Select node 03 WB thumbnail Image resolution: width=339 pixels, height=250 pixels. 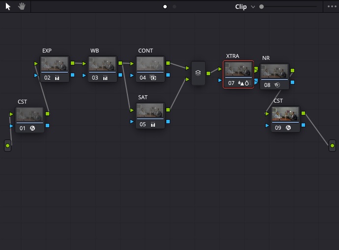(x=102, y=64)
